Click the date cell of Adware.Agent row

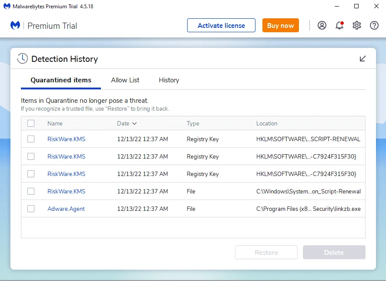[143, 209]
